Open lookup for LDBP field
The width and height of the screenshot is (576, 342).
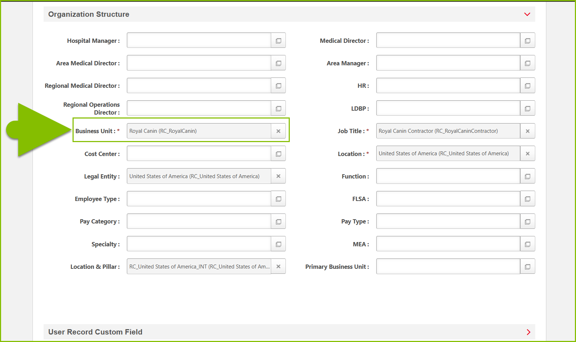[x=527, y=109]
